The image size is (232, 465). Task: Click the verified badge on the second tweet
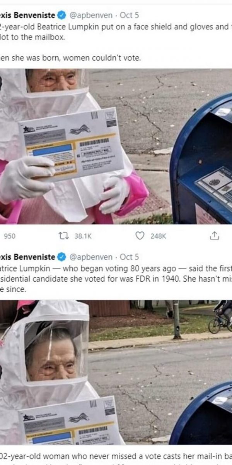[61, 257]
